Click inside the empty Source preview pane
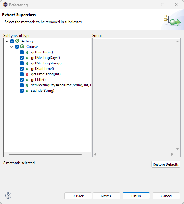 coord(134,95)
